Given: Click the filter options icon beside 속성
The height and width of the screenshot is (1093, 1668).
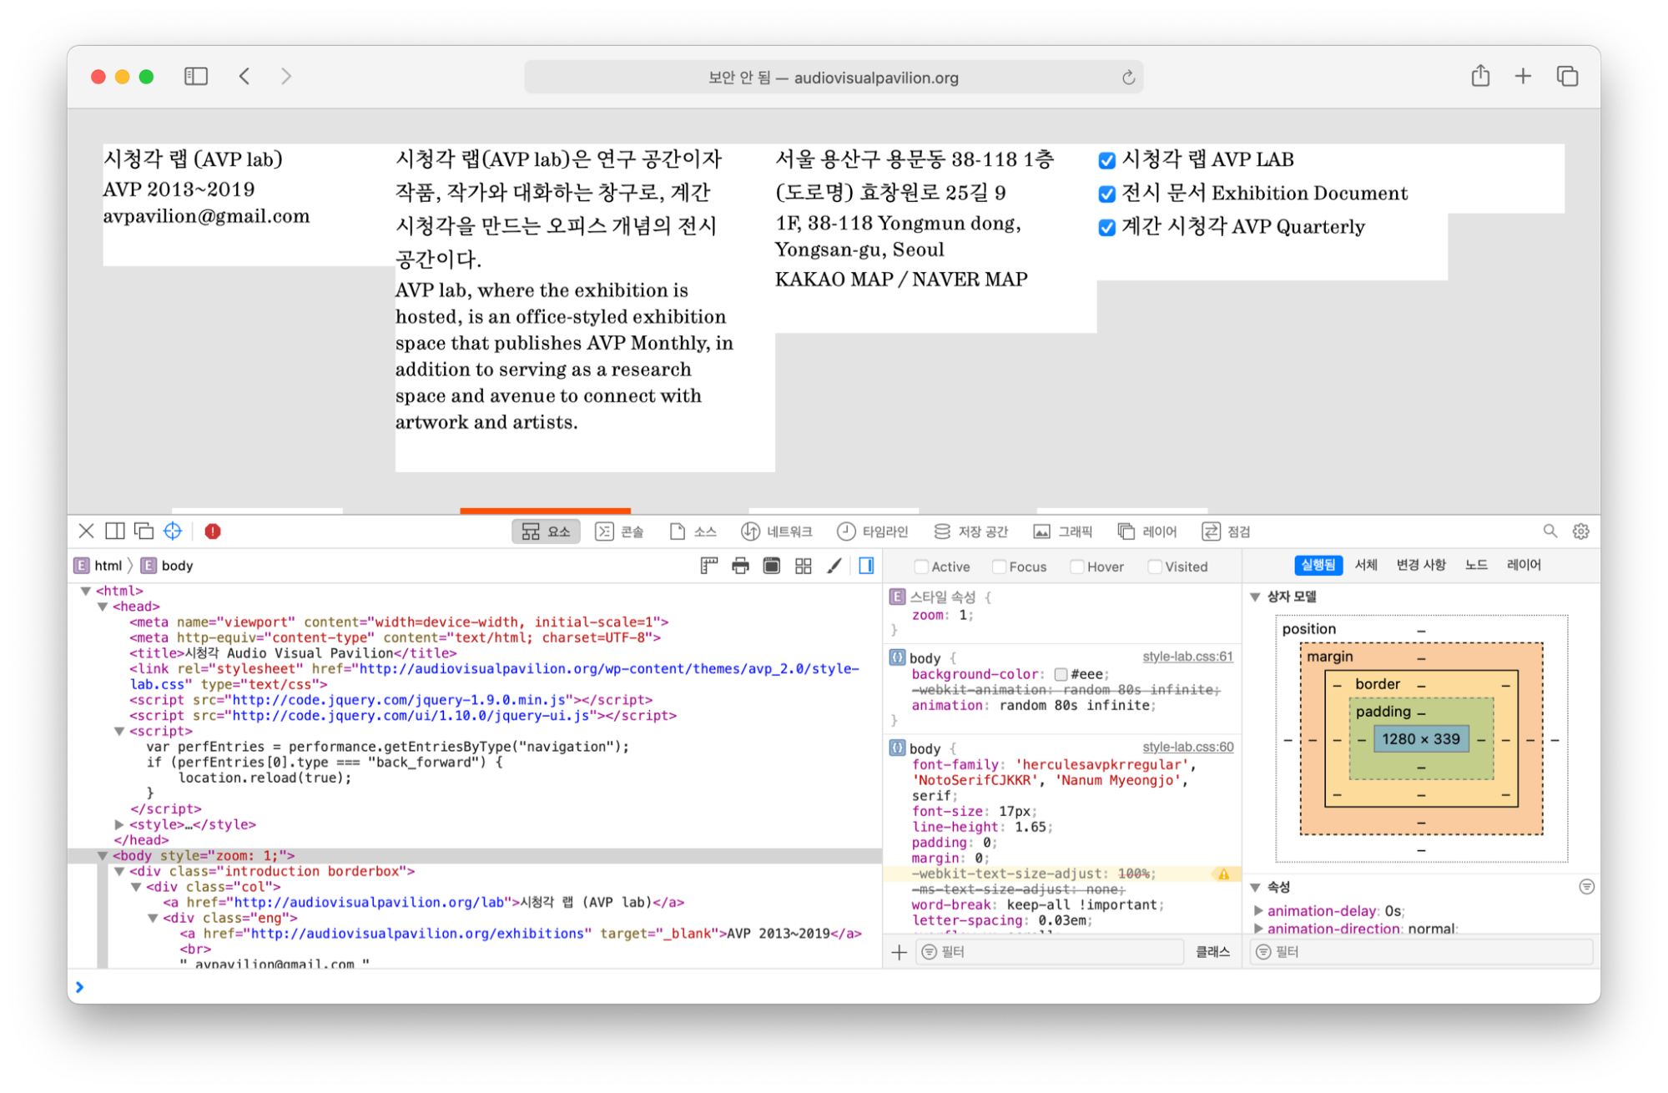Looking at the screenshot, I should [x=1586, y=887].
